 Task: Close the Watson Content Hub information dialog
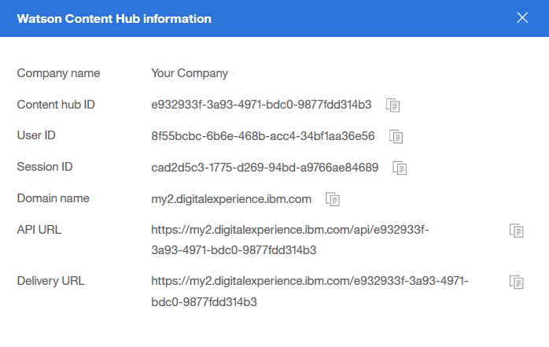pyautogui.click(x=522, y=18)
